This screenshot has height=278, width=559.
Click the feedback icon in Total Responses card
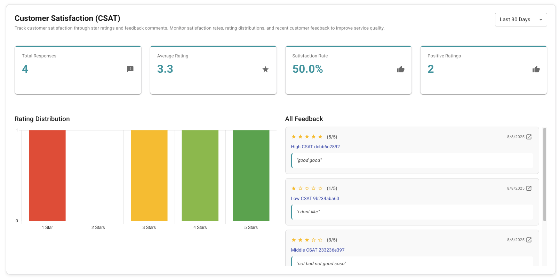click(130, 69)
